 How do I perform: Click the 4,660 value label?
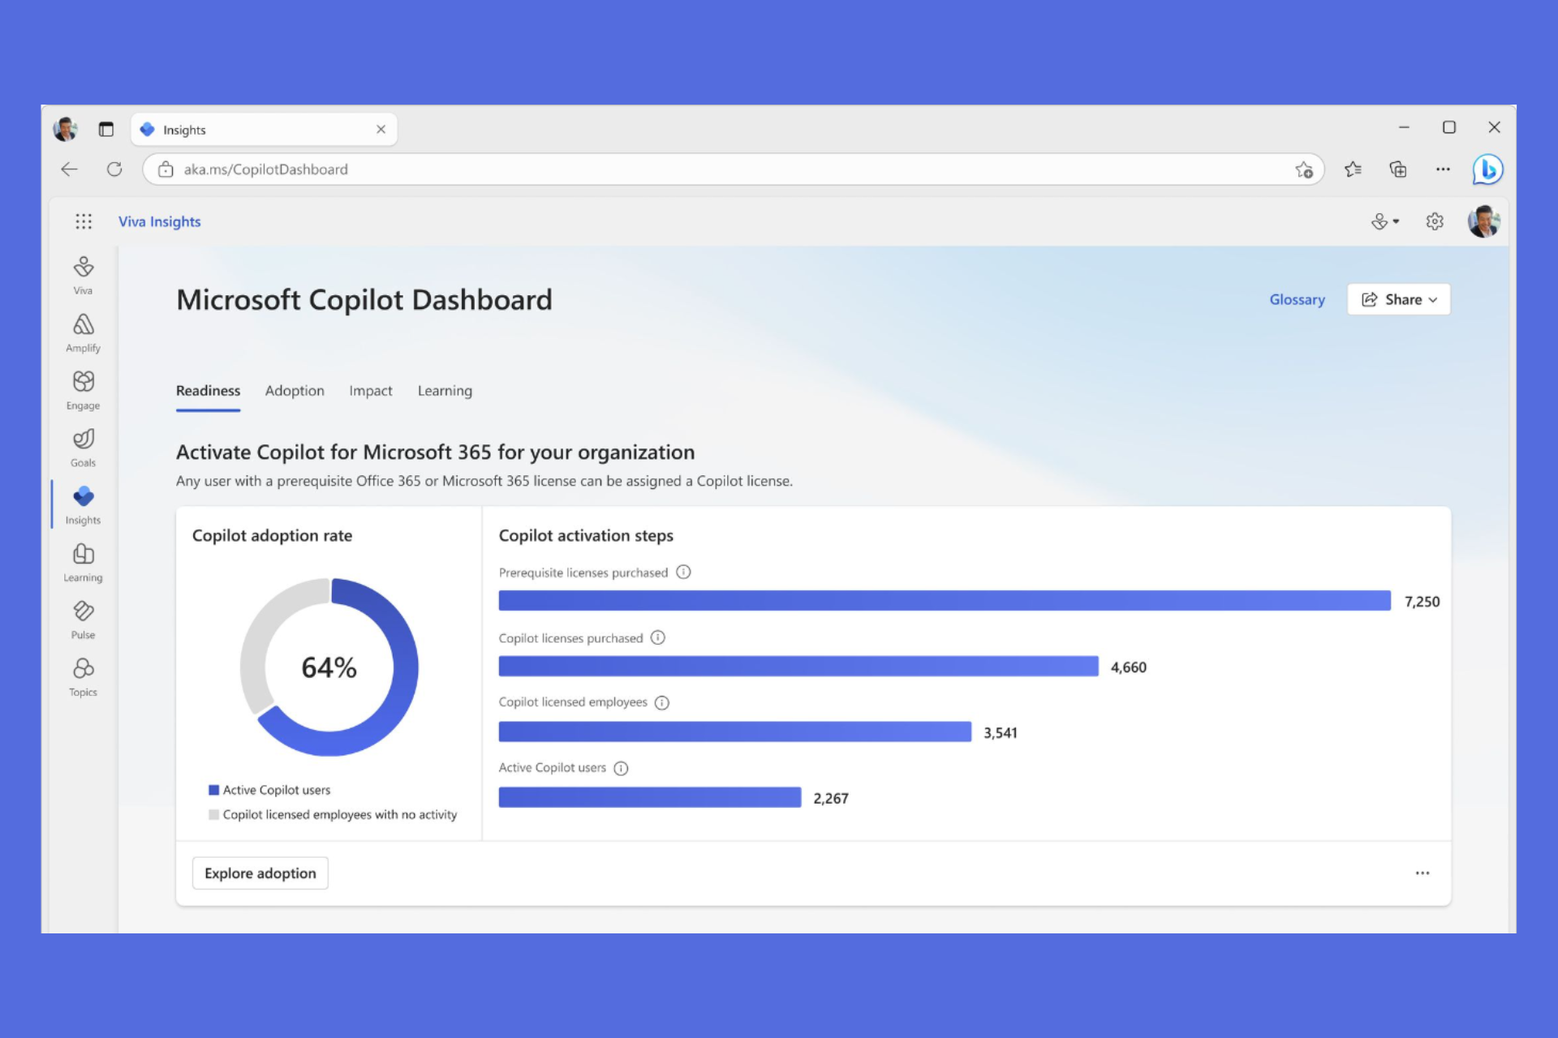point(1128,667)
